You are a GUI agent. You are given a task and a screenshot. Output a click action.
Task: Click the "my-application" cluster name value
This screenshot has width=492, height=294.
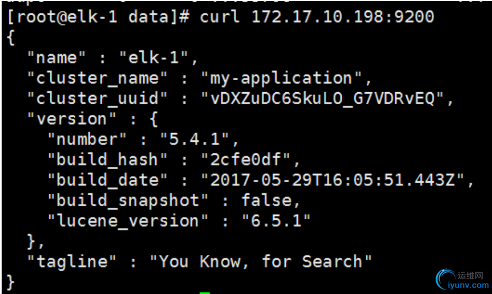pyautogui.click(x=282, y=78)
